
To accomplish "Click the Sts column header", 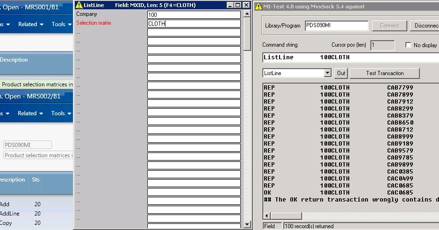I will tap(36, 180).
